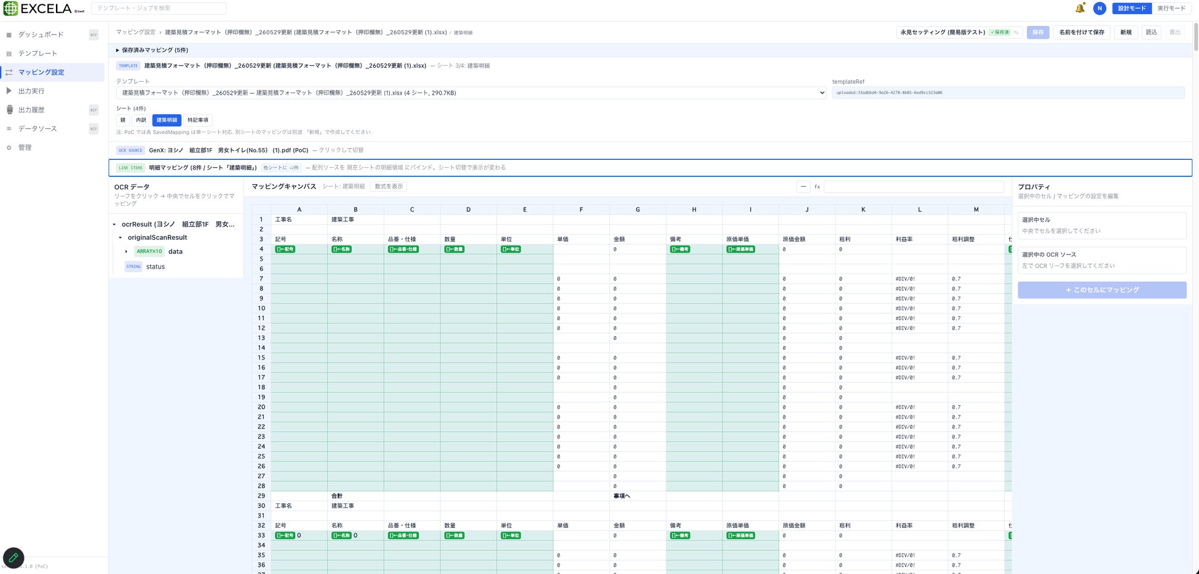Click 名前を付けて保存 button
Image resolution: width=1199 pixels, height=574 pixels.
[1082, 32]
